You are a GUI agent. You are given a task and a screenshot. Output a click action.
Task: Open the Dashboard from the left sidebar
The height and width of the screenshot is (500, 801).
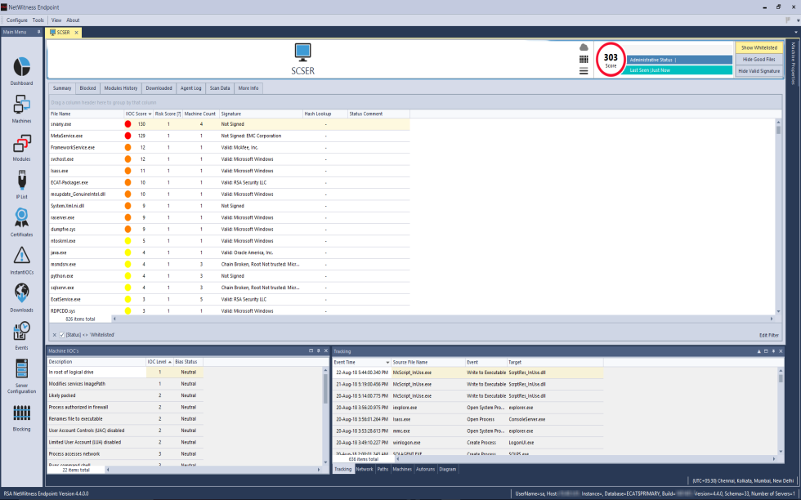point(21,65)
